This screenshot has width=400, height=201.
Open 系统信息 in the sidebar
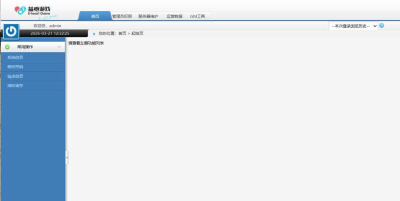pyautogui.click(x=15, y=57)
